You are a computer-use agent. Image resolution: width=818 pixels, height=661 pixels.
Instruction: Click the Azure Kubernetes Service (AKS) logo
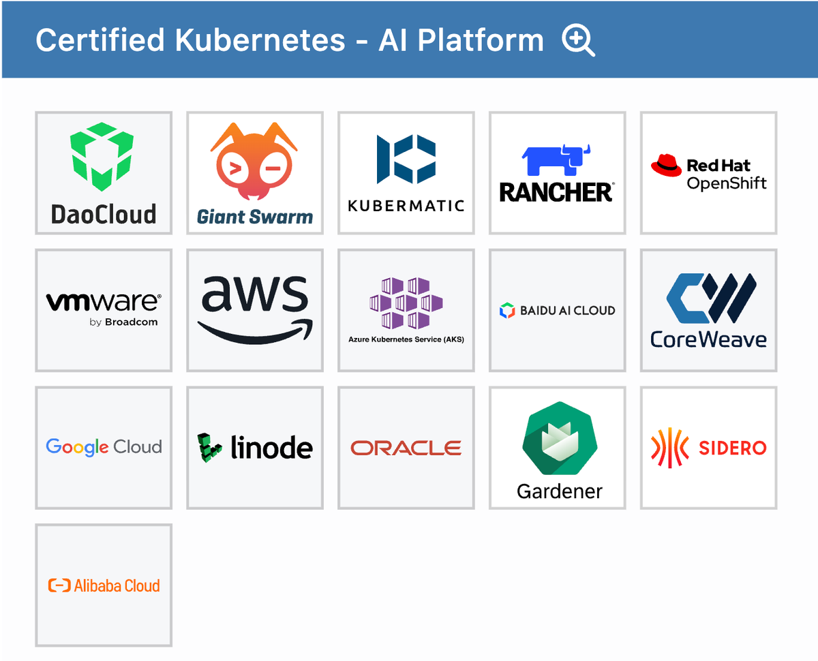tap(406, 310)
